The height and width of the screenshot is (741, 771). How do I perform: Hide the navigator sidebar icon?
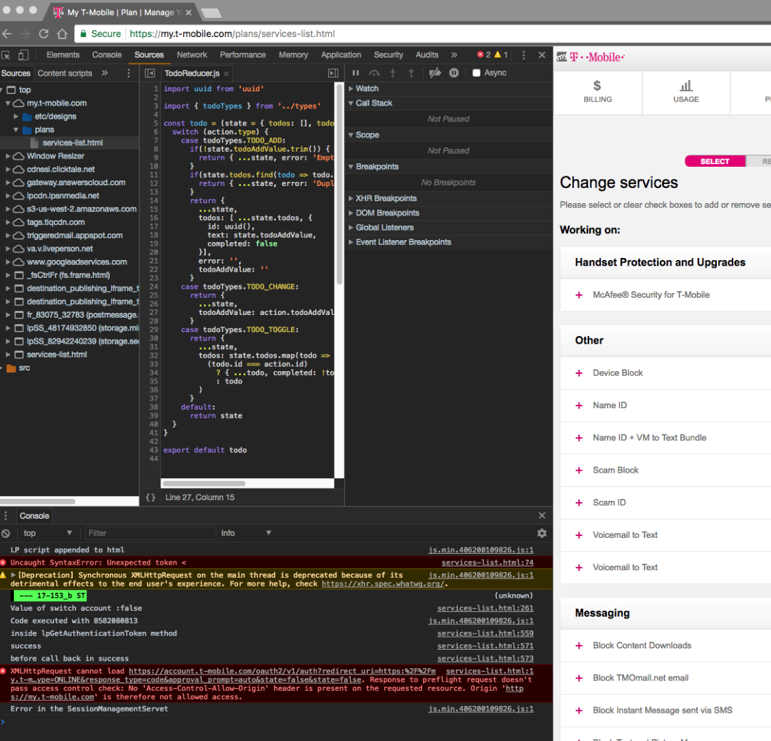[x=150, y=73]
